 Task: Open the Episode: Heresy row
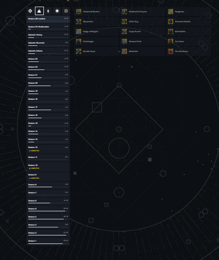48,35
